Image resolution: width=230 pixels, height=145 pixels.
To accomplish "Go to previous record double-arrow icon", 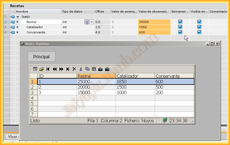I will click(x=55, y=69).
